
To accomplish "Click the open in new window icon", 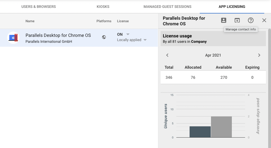I will tap(237, 20).
